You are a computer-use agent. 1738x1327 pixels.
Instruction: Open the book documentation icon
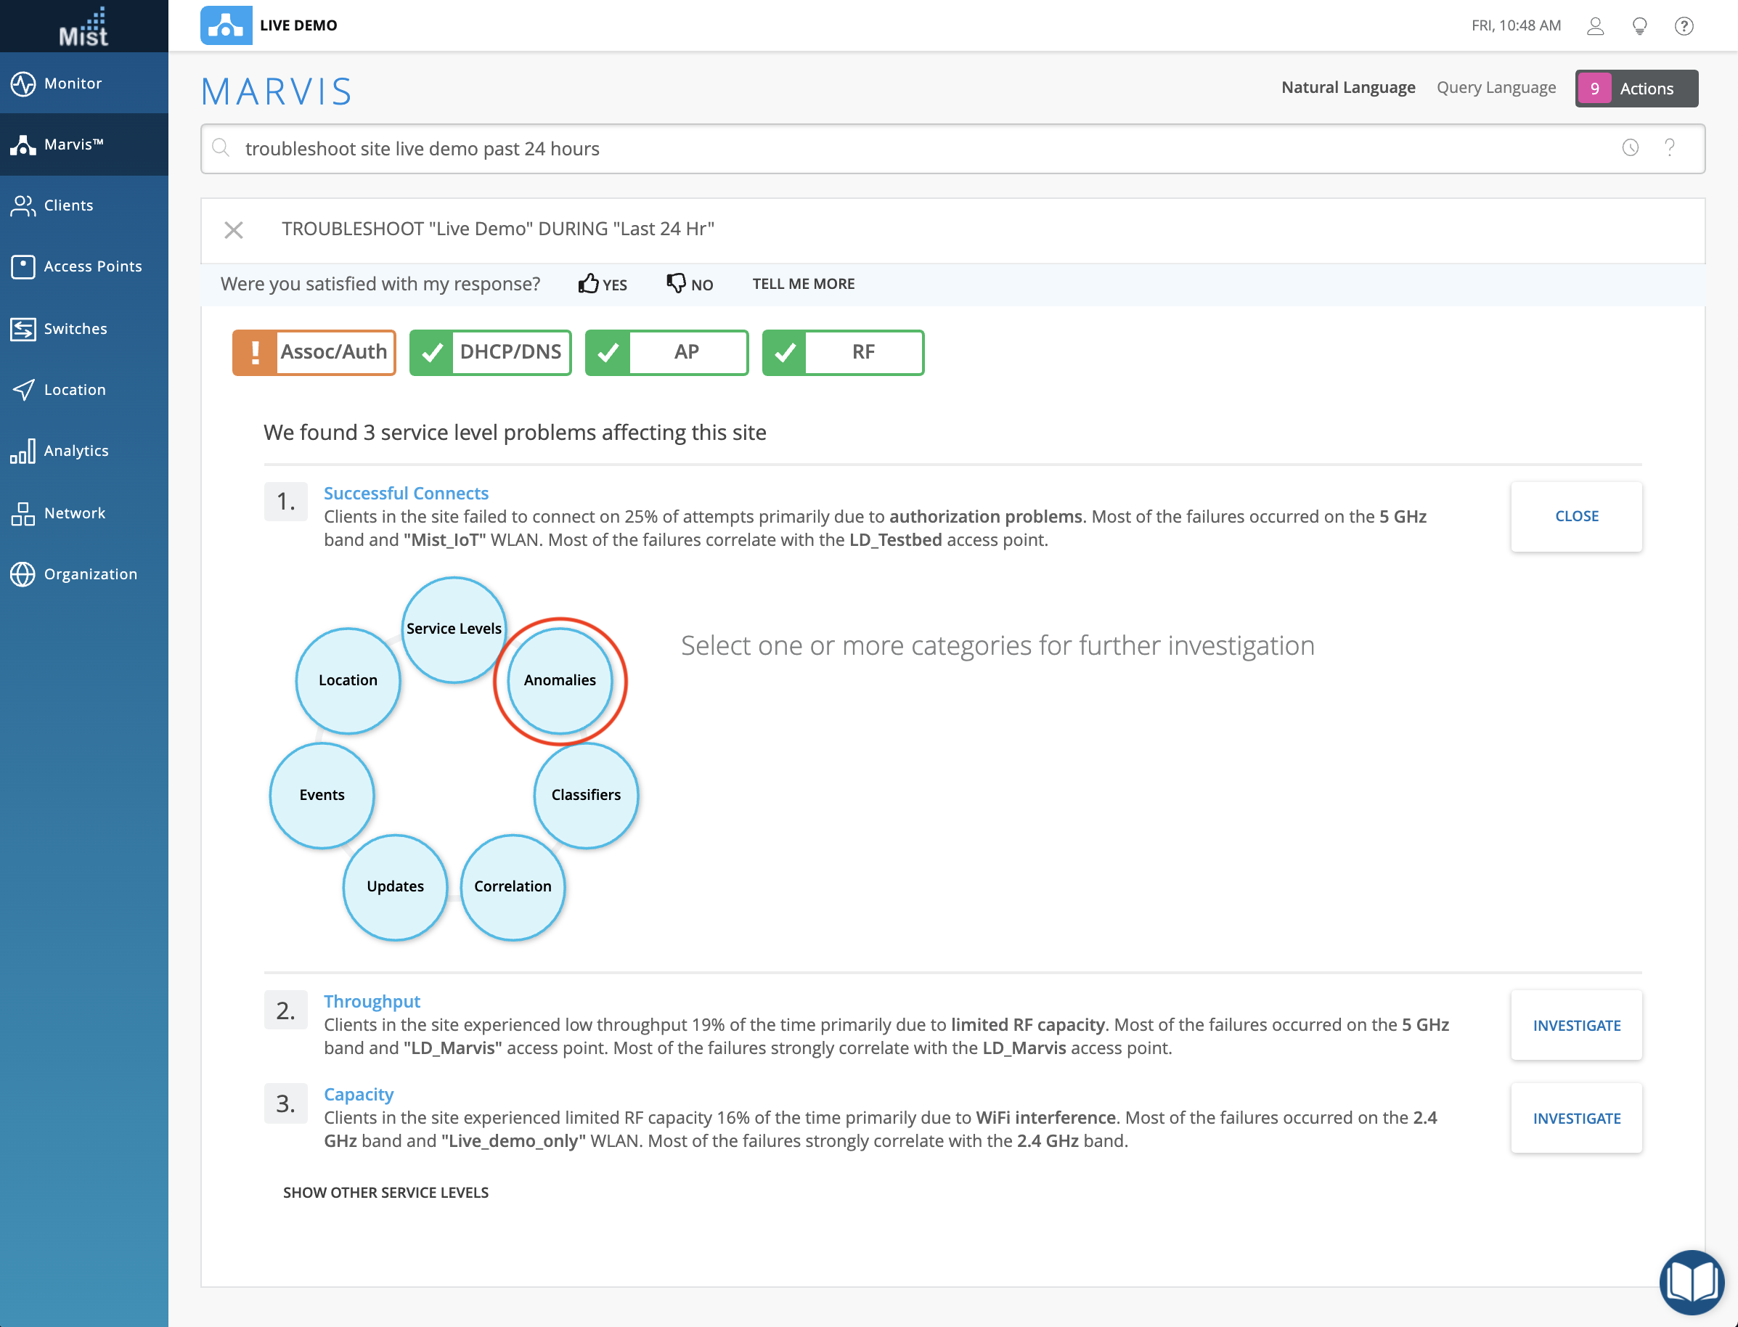coord(1691,1281)
